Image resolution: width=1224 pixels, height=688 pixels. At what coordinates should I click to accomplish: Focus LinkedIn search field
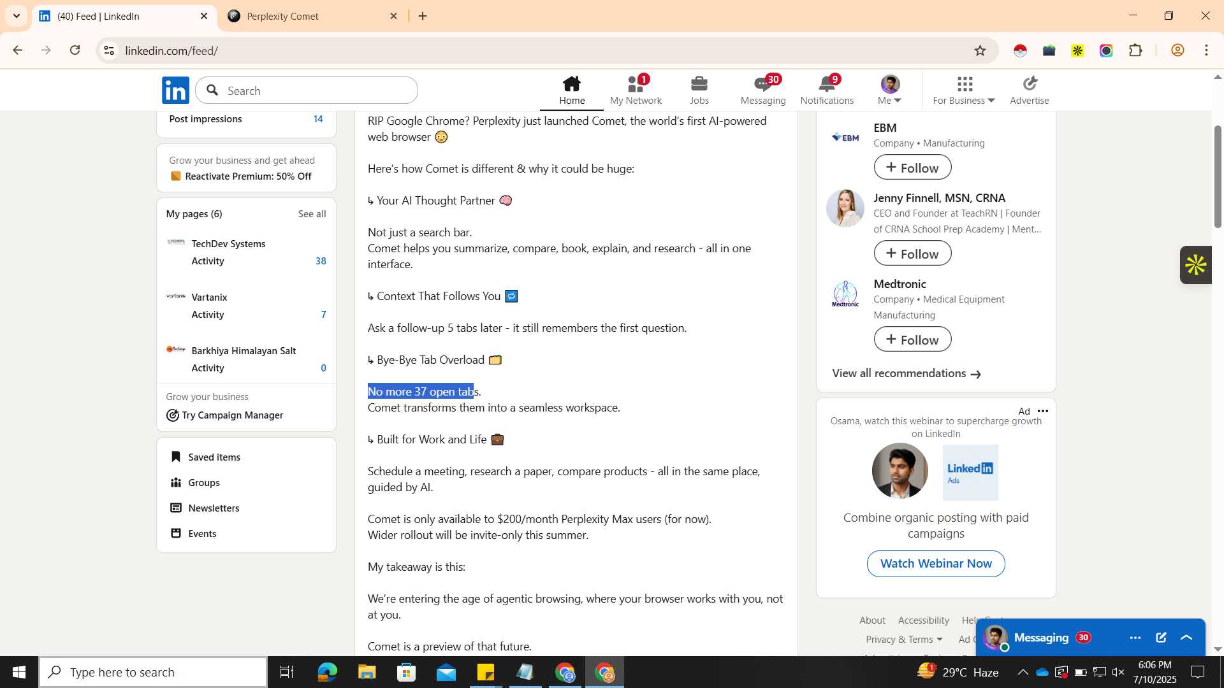307,90
